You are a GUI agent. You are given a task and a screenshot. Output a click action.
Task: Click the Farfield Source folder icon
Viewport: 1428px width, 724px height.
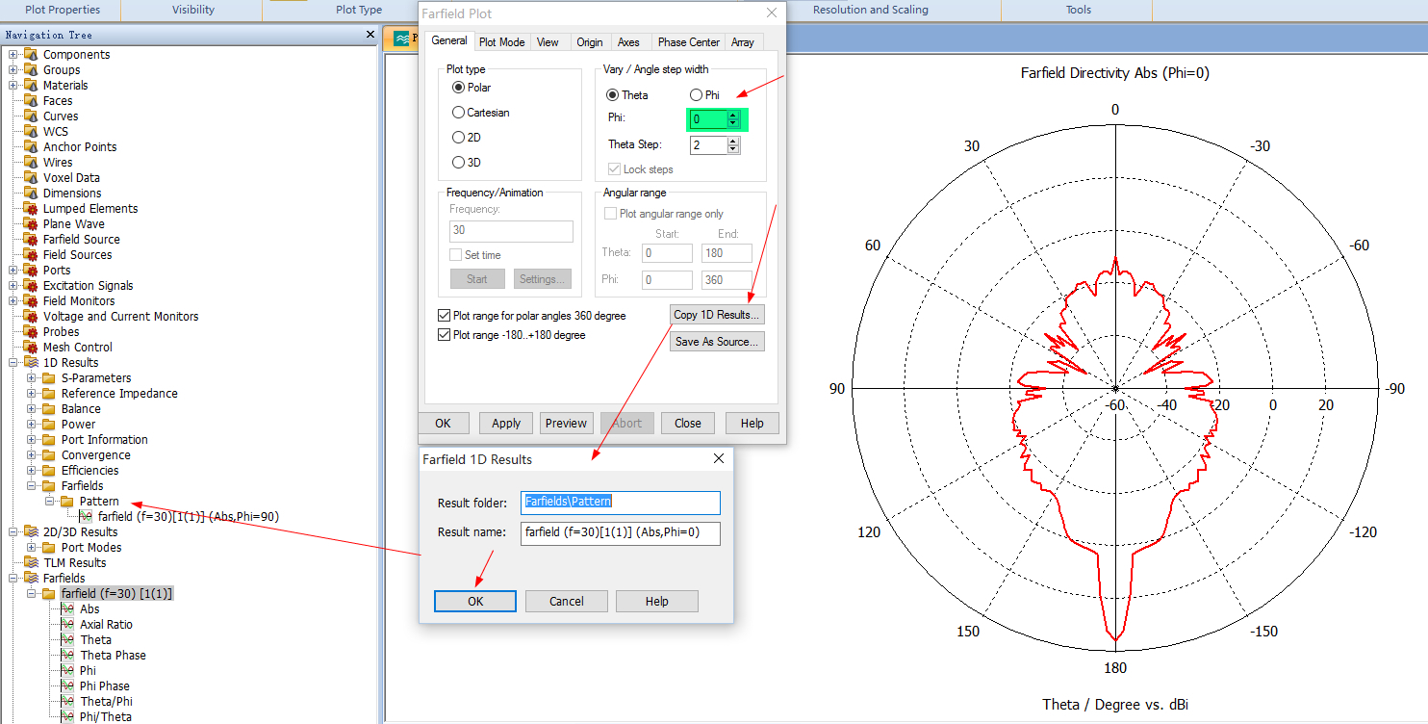(31, 240)
